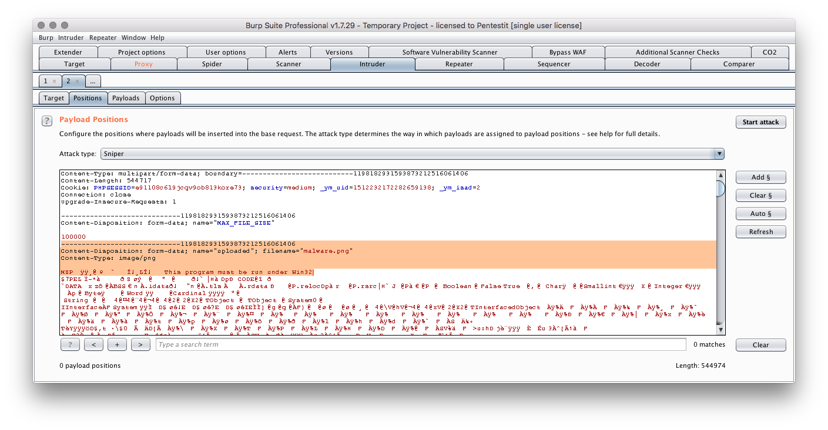Switch to the Comparer tab
Image resolution: width=828 pixels, height=430 pixels.
point(739,64)
